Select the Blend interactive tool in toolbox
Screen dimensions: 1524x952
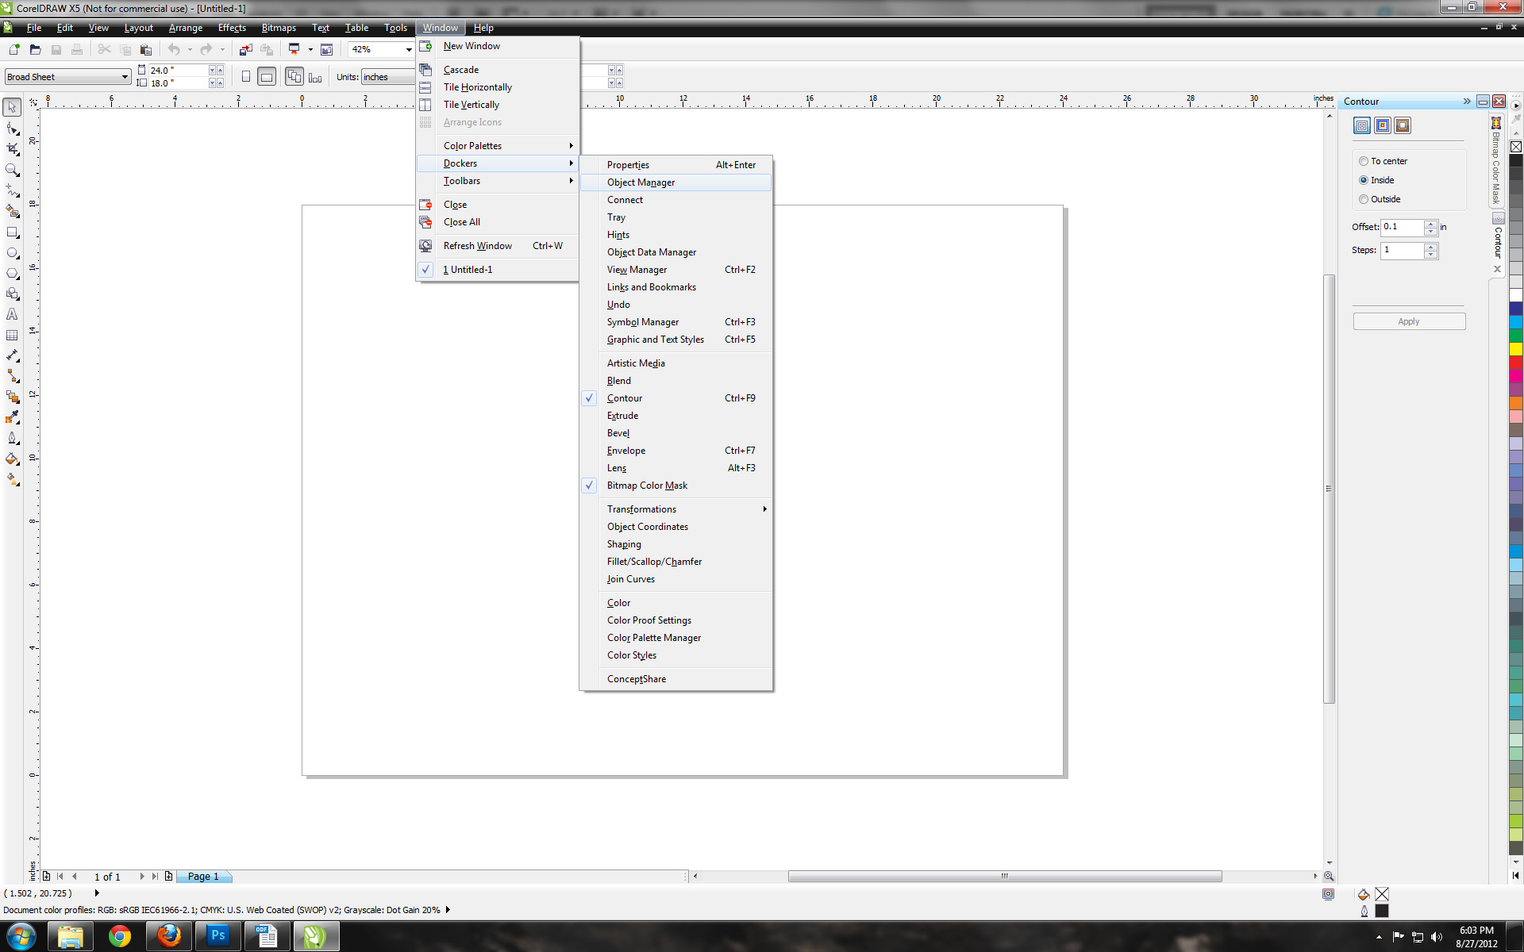pos(12,397)
